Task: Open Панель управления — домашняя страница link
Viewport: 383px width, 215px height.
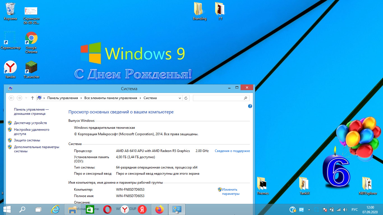Action: click(x=31, y=112)
